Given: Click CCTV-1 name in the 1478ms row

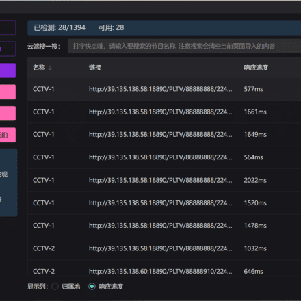Looking at the screenshot, I should pos(44,226).
